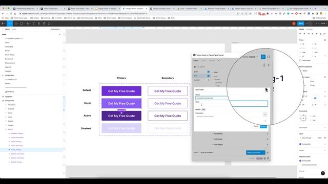Open the Components page dropdown in layers panel

pyautogui.click(x=55, y=29)
